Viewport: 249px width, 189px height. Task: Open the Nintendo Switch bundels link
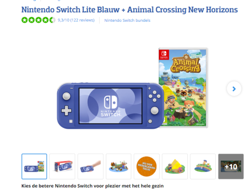127,20
